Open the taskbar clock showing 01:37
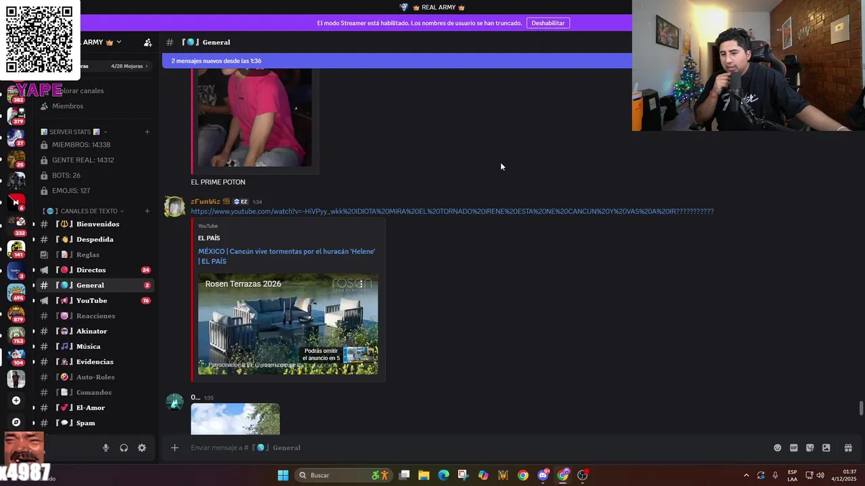 844,475
